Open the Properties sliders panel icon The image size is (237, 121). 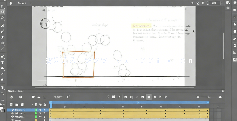pyautogui.click(x=228, y=8)
